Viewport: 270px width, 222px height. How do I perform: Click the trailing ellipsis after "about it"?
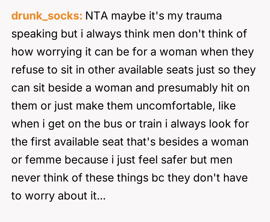(x=102, y=196)
